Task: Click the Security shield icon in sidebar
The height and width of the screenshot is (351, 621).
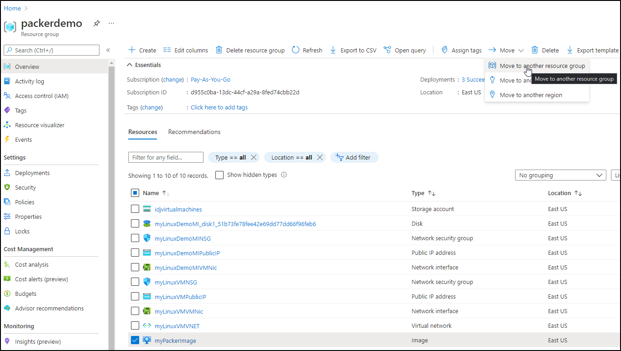Action: coord(7,187)
